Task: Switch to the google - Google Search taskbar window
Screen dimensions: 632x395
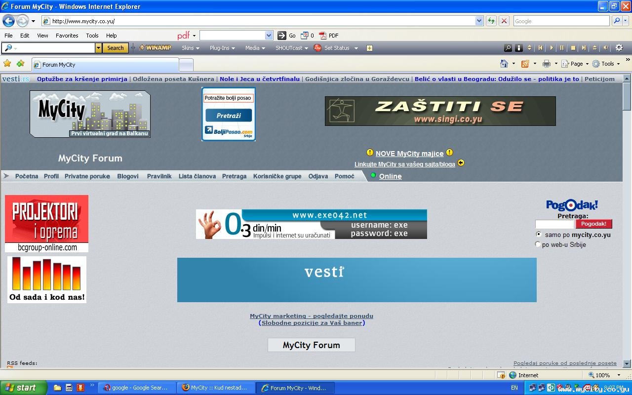Action: [137, 388]
